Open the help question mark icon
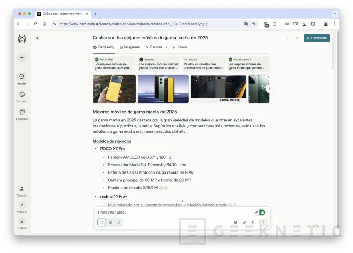The image size is (353, 253). (x=327, y=226)
